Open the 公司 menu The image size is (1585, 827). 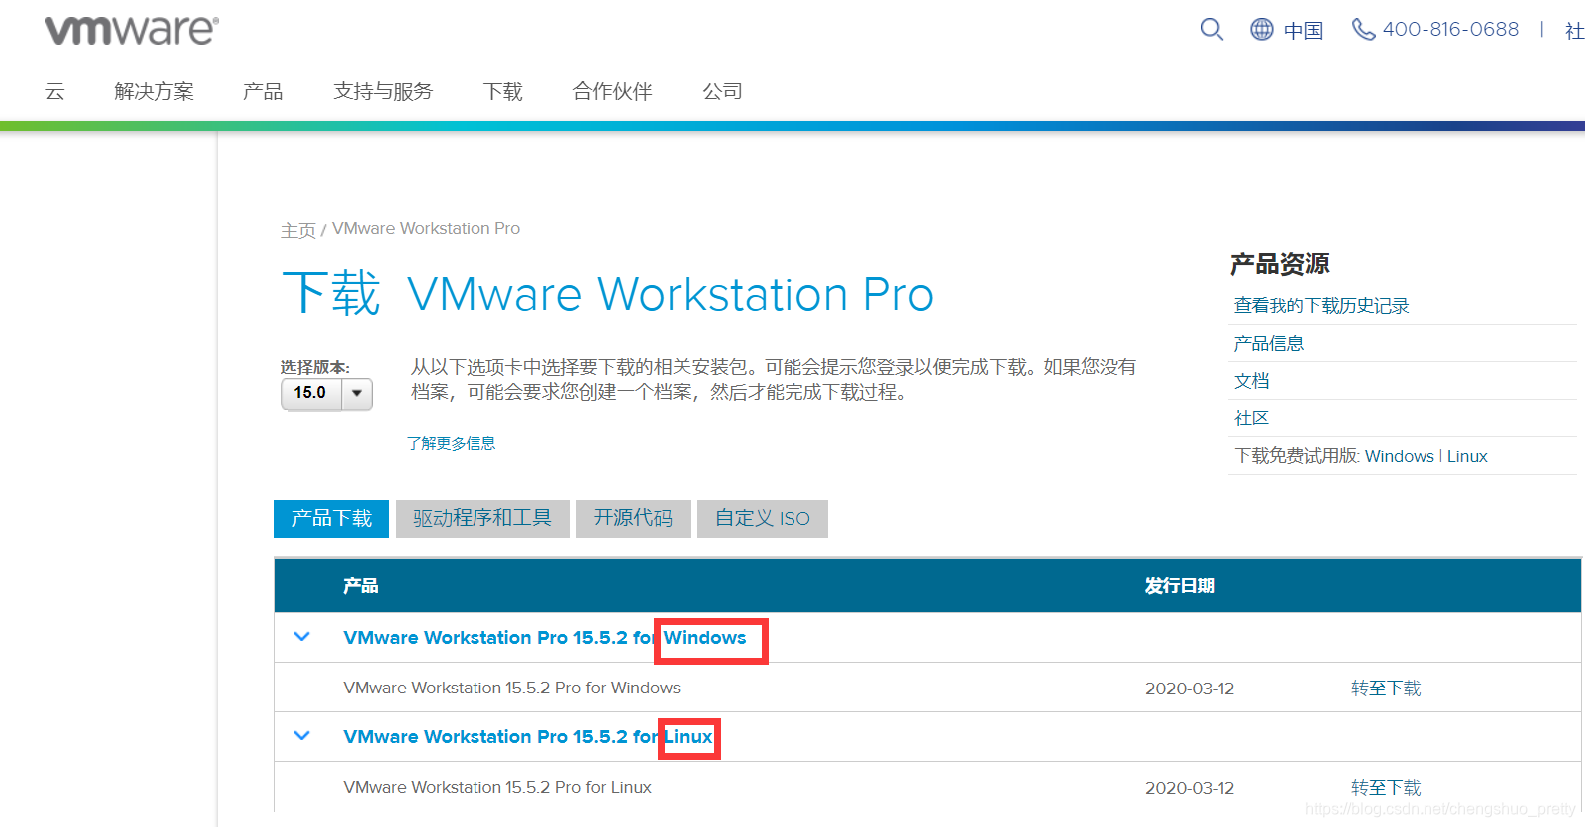pyautogui.click(x=722, y=91)
